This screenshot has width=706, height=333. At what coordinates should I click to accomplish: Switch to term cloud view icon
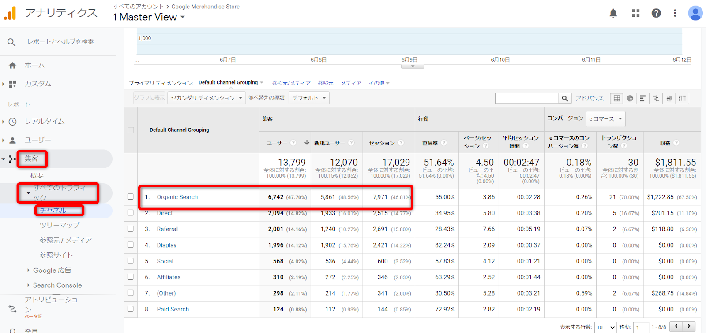point(669,98)
